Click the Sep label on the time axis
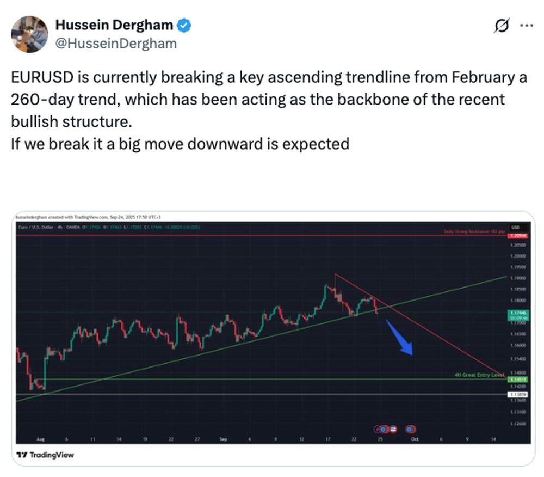Screen dimensions: 544x477 222,438
